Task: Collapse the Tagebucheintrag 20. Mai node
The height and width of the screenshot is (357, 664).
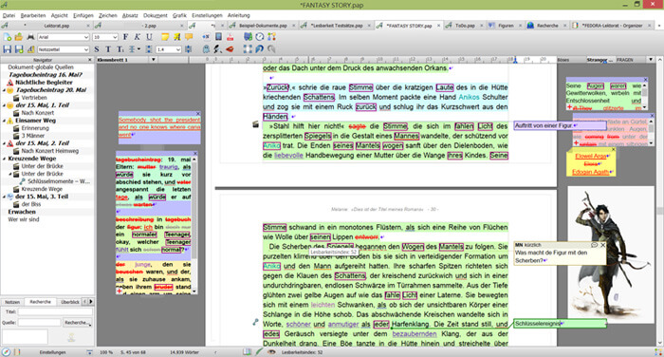Action: tap(4, 90)
